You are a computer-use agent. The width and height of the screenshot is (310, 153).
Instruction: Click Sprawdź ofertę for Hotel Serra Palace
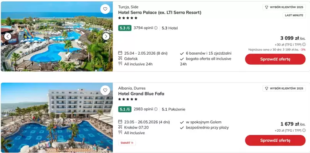tap(275, 59)
